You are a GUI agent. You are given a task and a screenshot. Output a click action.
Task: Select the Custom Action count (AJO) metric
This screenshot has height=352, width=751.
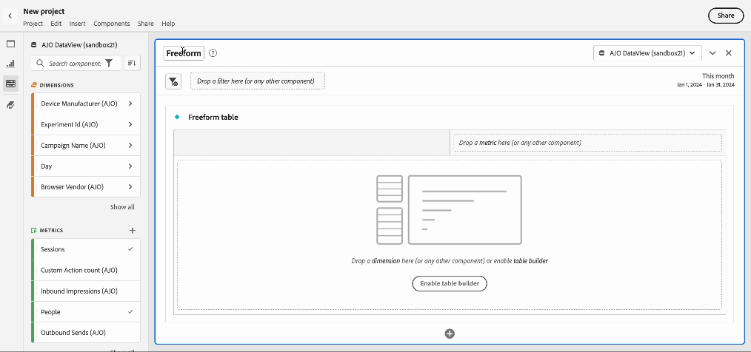tap(86, 270)
